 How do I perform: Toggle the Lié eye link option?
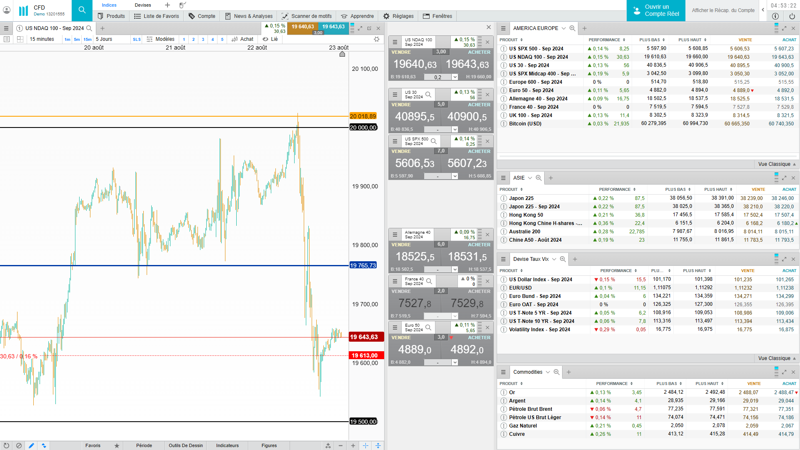coord(270,39)
